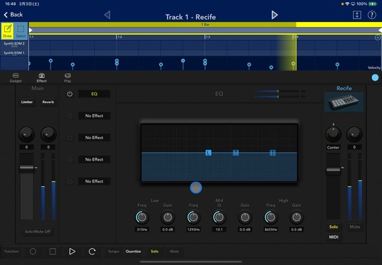Viewport: 382px width, 265px height.
Task: Click the 1292Hz mid frequency value
Action: point(194,230)
